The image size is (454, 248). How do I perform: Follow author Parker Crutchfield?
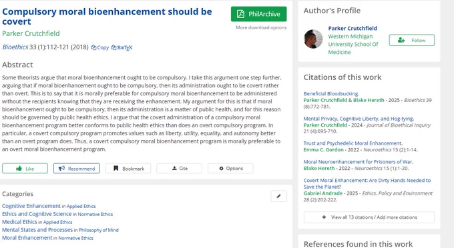411,40
